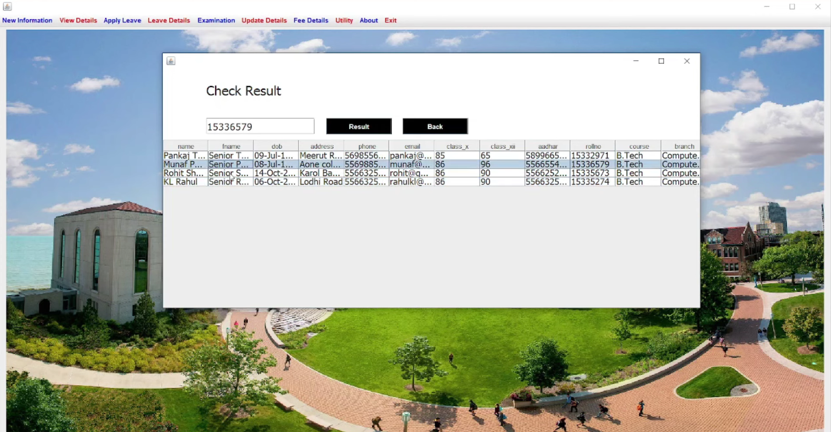Open the New Information menu

[27, 20]
